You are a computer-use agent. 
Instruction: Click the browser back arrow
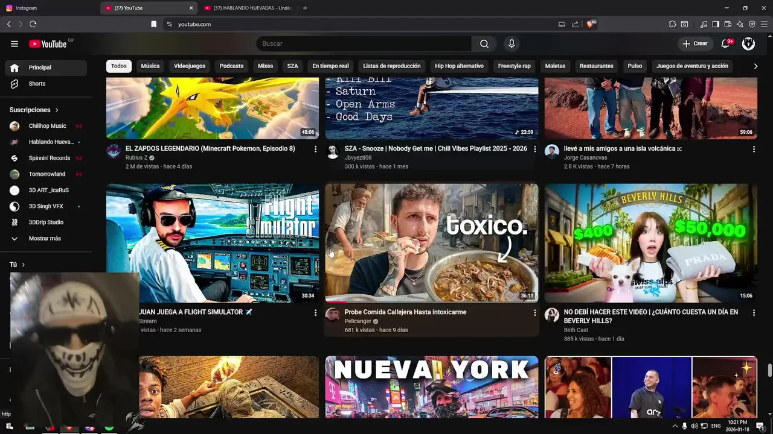pyautogui.click(x=8, y=24)
